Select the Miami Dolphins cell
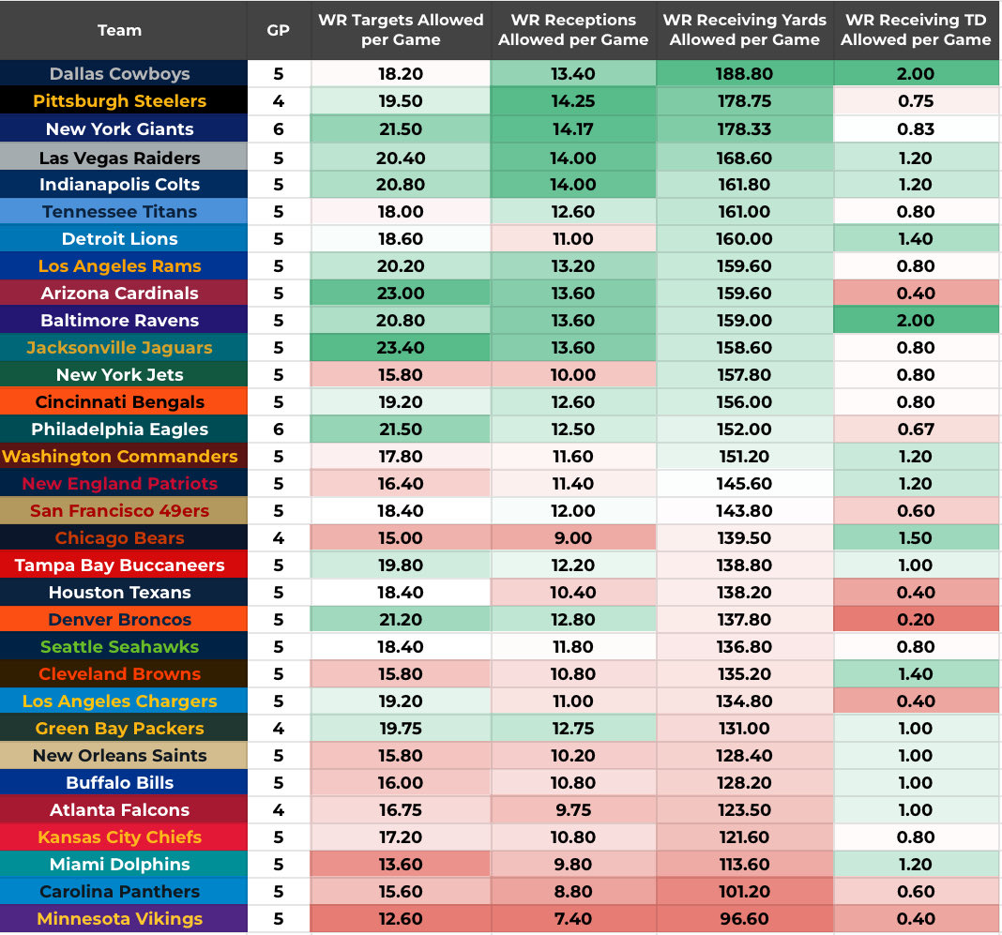This screenshot has height=935, width=1002. pyautogui.click(x=123, y=864)
